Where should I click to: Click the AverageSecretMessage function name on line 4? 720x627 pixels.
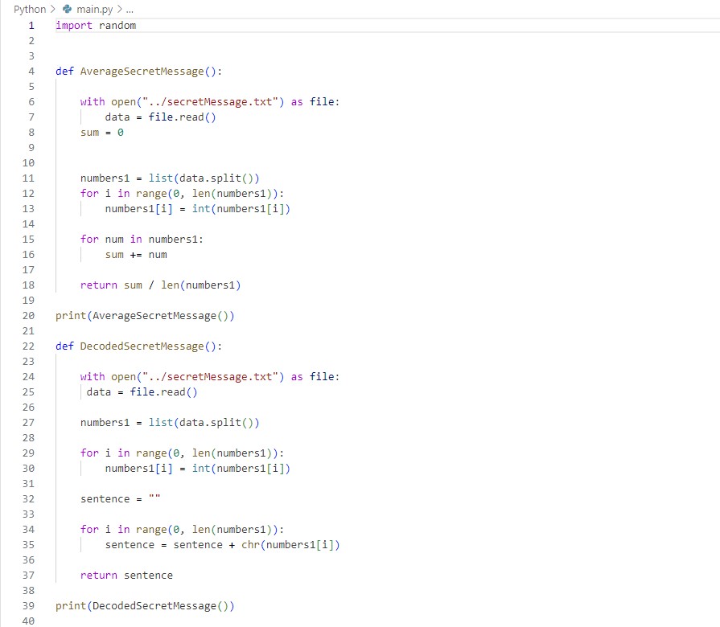pyautogui.click(x=142, y=72)
